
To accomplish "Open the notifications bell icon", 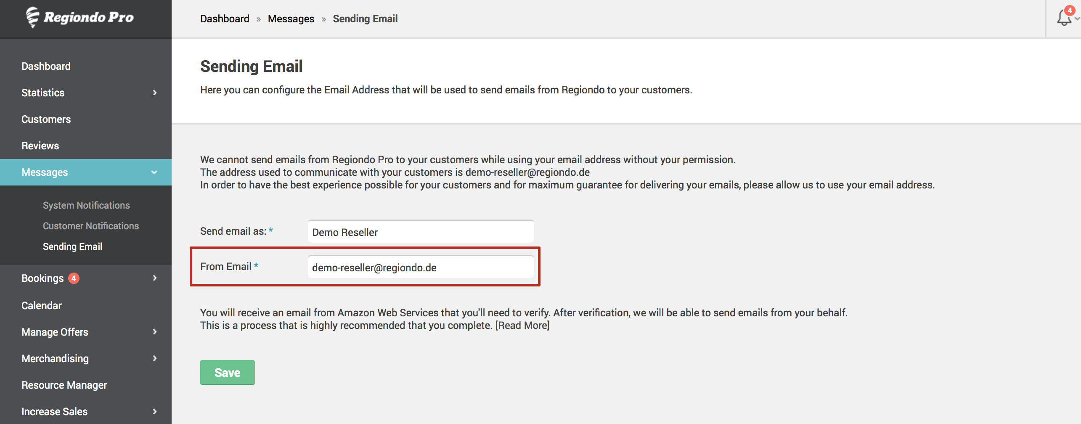I will point(1065,17).
